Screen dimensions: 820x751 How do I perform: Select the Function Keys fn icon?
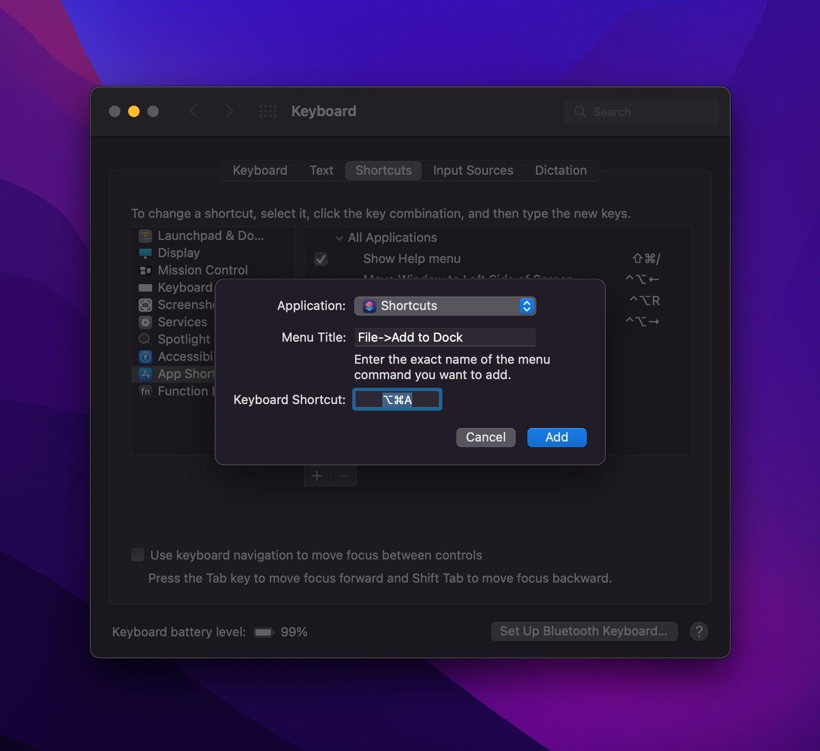(145, 391)
